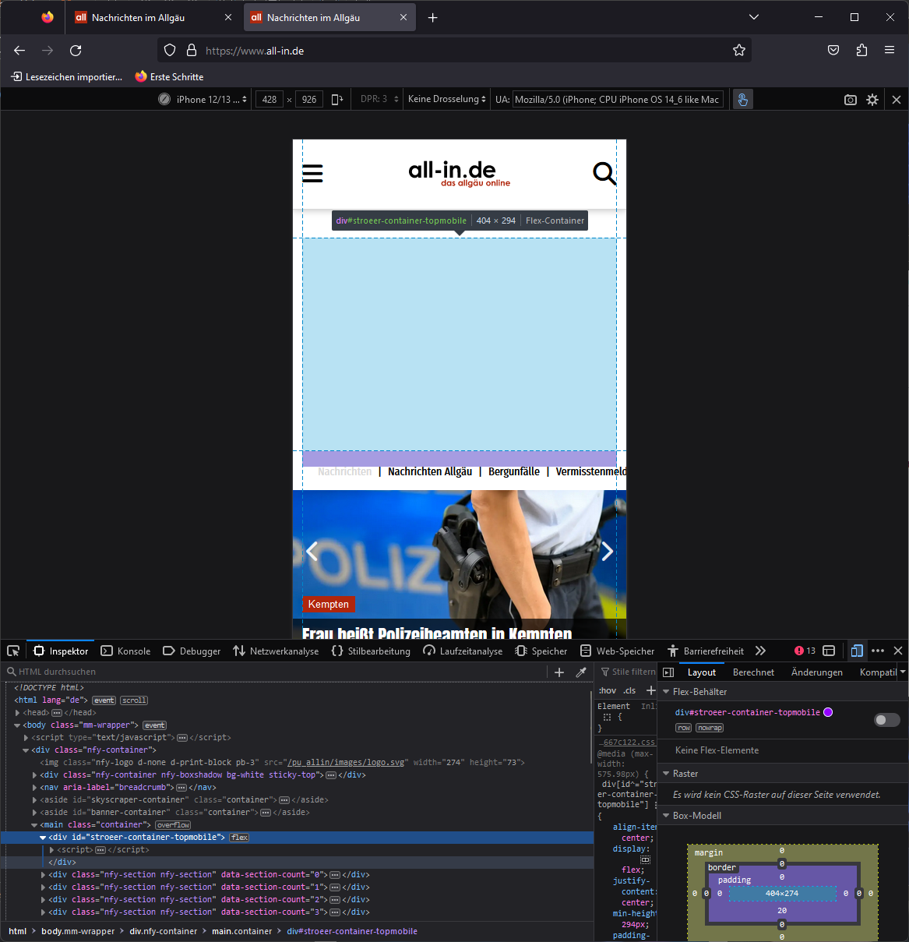The width and height of the screenshot is (909, 942).
Task: Click the purple flex overlay color swatch
Action: [828, 712]
